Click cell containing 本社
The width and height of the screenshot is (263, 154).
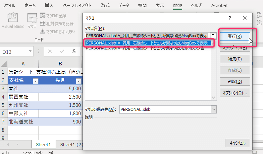[23, 89]
